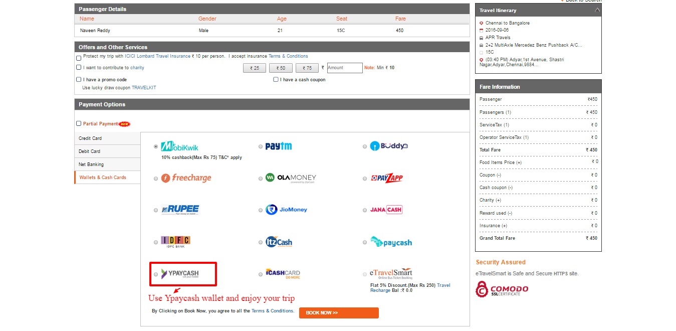
Task: Click the BOOK NOW button
Action: point(339,313)
